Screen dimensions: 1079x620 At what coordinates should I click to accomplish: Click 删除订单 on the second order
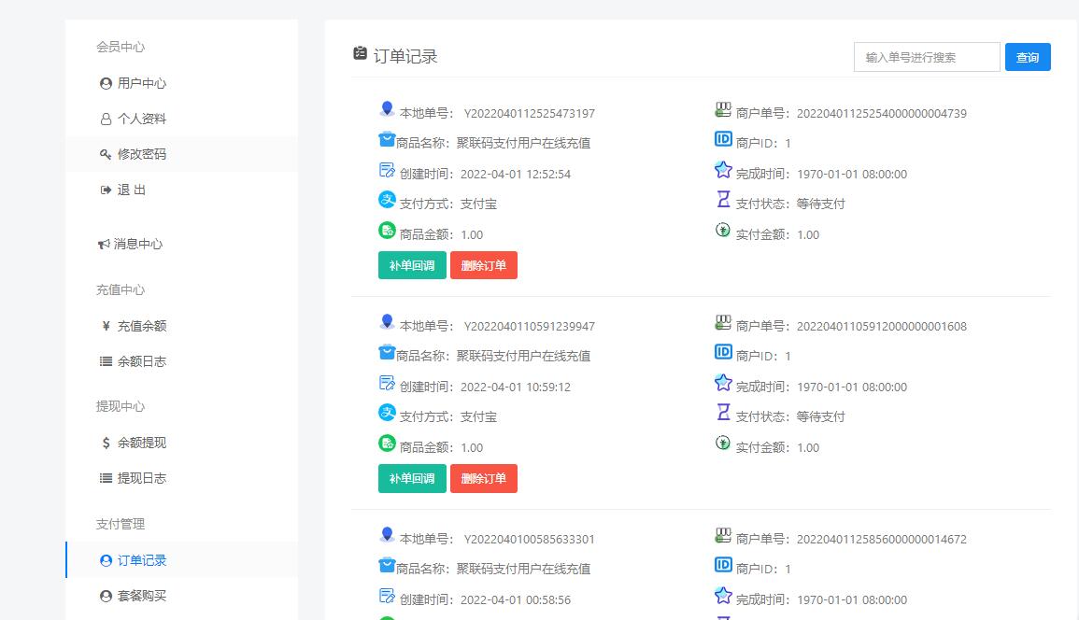coord(483,478)
